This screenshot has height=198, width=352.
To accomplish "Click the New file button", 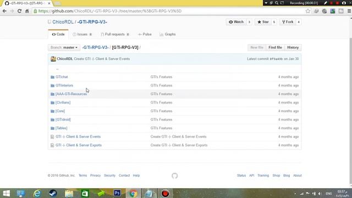I will pos(257,47).
